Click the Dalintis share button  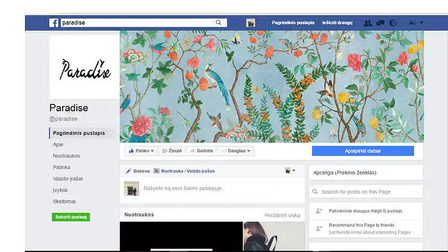click(x=202, y=151)
